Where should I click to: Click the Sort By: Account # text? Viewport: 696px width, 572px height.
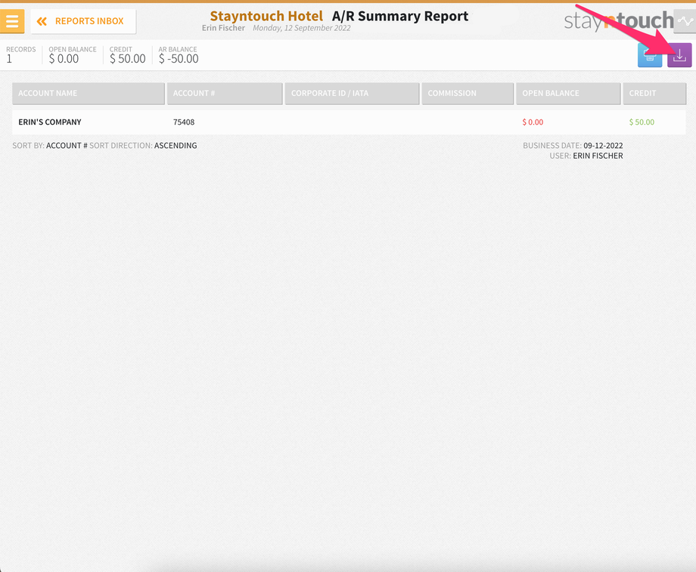point(50,145)
